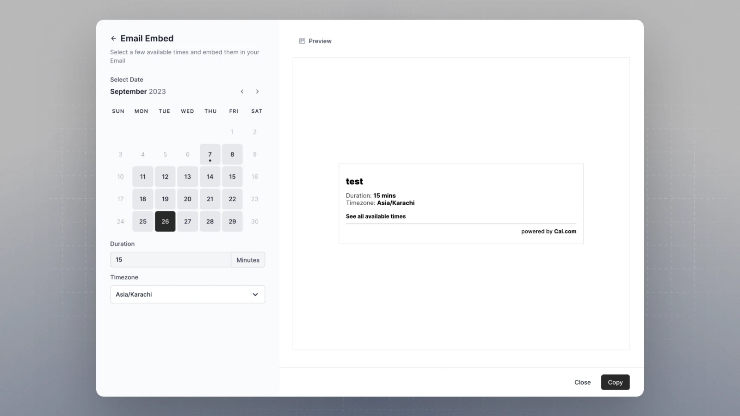Select date 8 on the calendar
740x416 pixels.
tap(232, 154)
